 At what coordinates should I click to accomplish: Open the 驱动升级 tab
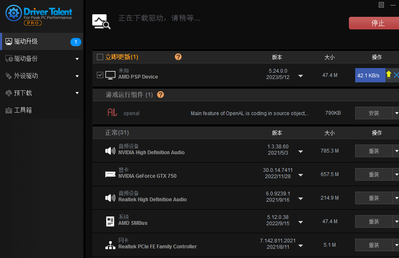pos(42,41)
